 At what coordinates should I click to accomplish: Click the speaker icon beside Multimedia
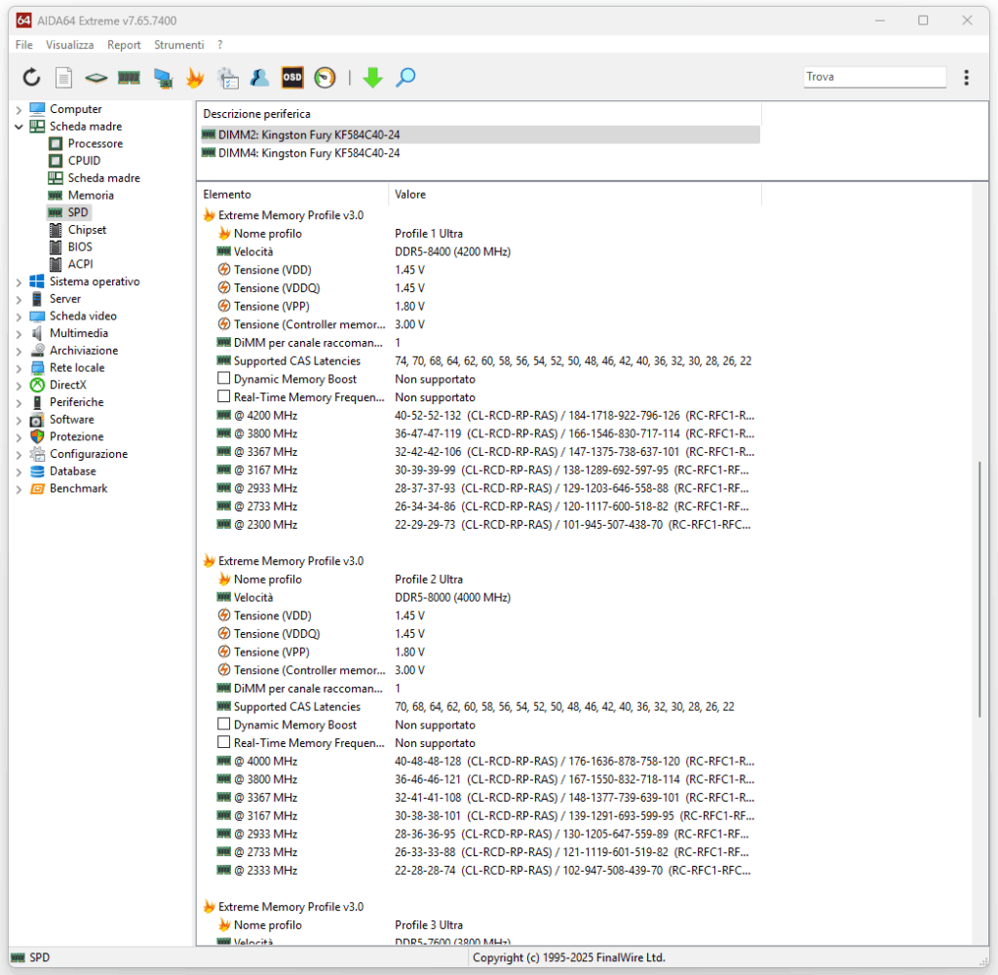point(38,333)
